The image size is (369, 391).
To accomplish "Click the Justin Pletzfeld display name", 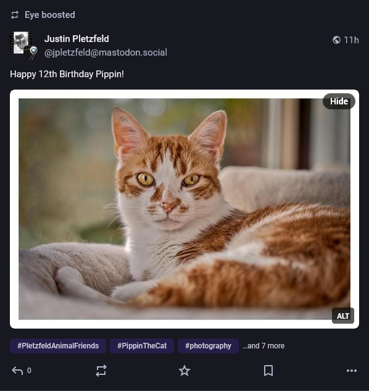I will tap(77, 39).
